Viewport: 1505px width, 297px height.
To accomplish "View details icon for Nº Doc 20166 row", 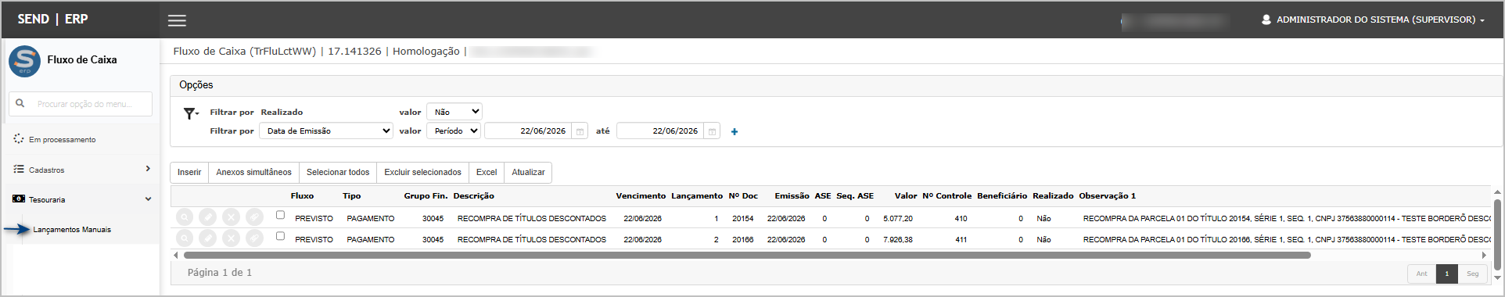I will pyautogui.click(x=184, y=238).
